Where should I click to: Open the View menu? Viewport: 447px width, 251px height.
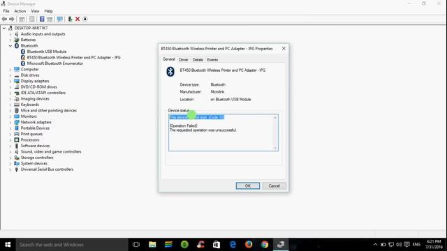35,11
